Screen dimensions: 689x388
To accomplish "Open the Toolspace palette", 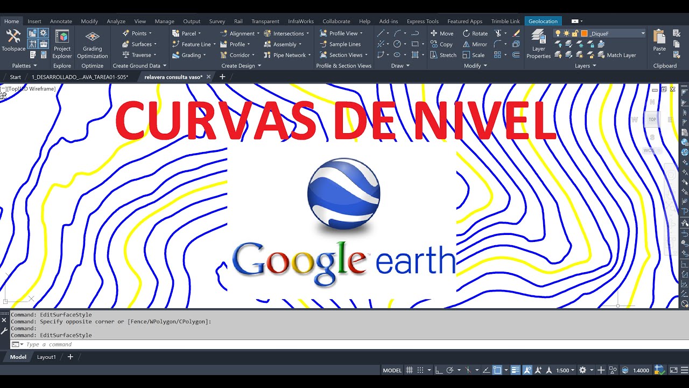I will pos(13,40).
